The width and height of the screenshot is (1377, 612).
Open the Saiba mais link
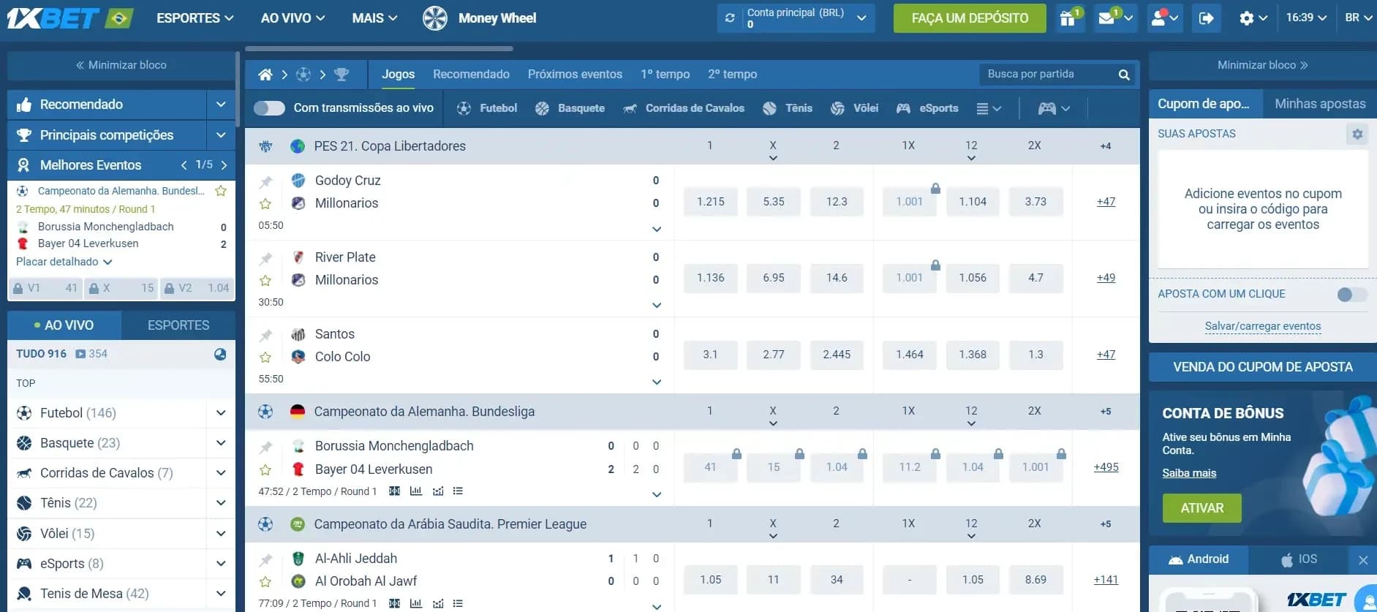[x=1189, y=473]
